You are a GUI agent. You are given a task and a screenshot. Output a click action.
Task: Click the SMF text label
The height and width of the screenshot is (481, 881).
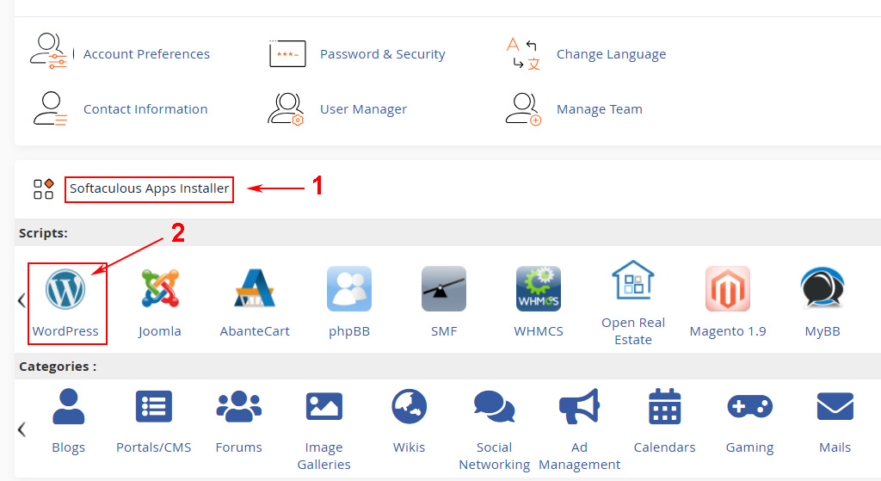444,331
